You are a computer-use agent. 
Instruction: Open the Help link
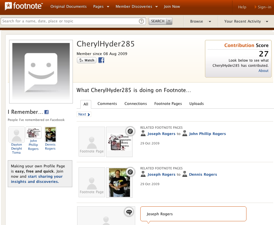tap(242, 7)
